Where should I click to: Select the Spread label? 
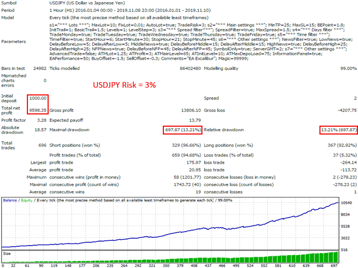(x=211, y=98)
